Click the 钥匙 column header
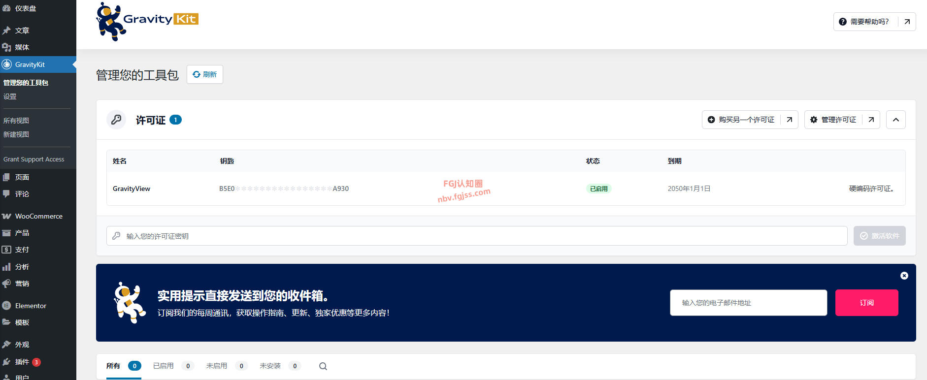This screenshot has height=380, width=927. 227,161
